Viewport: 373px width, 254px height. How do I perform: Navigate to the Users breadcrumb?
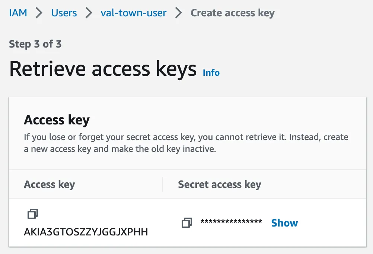(64, 13)
